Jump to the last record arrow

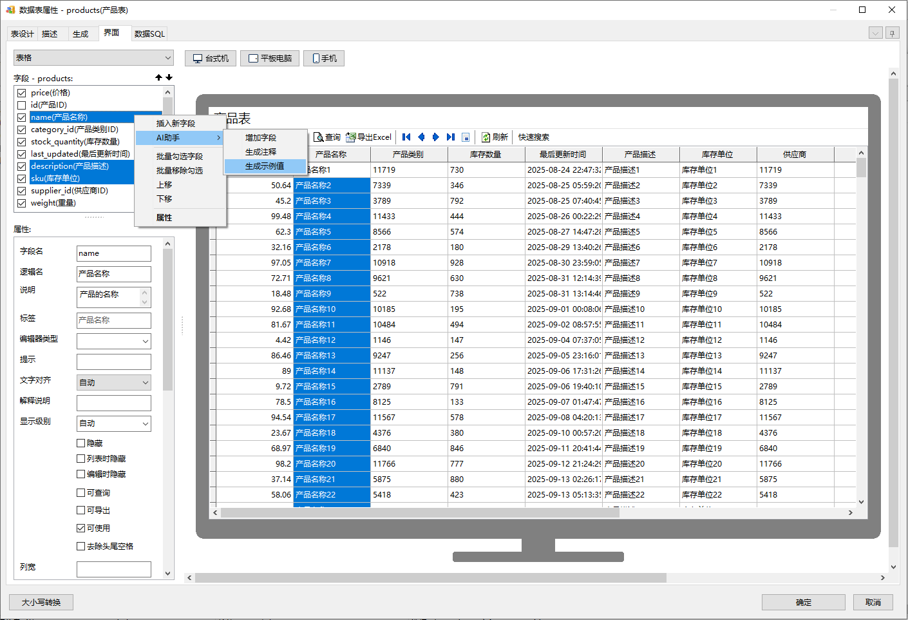[x=451, y=137]
